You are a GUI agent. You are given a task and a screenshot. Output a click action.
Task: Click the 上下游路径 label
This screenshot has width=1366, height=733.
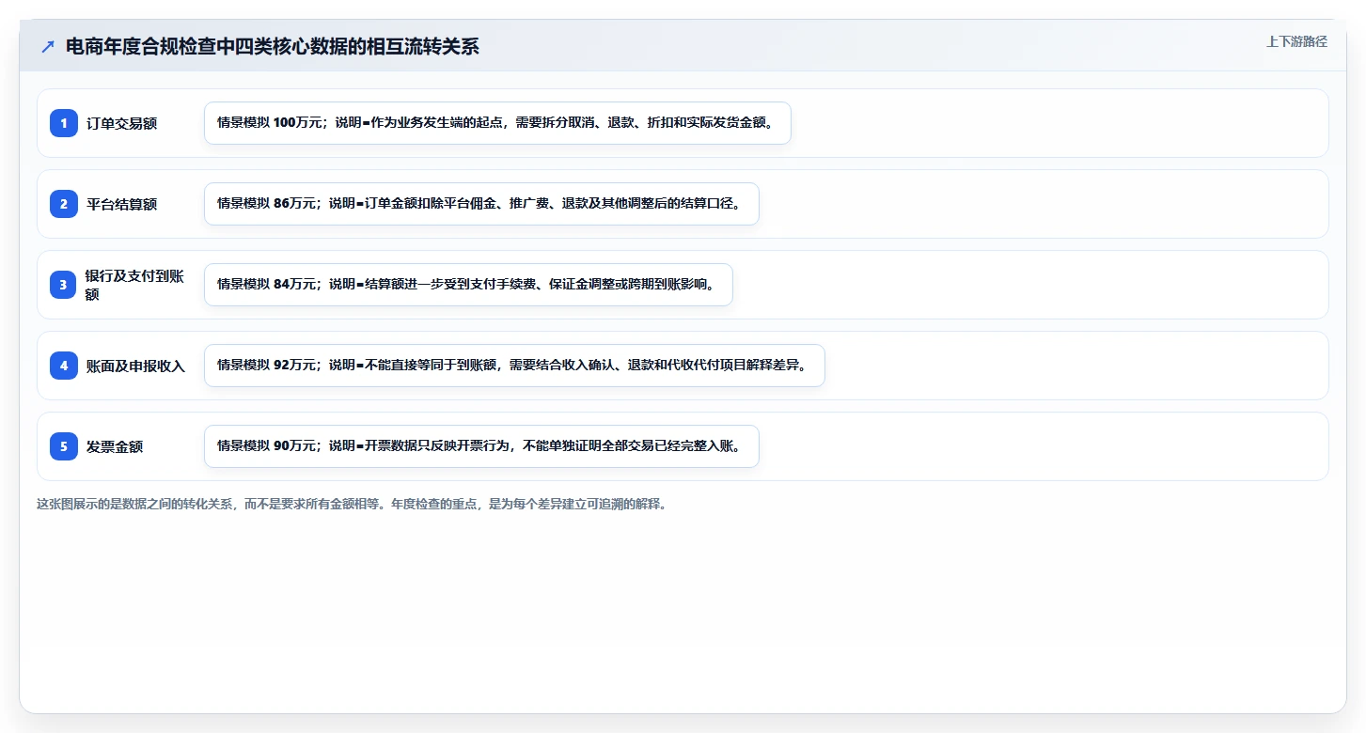(x=1296, y=41)
